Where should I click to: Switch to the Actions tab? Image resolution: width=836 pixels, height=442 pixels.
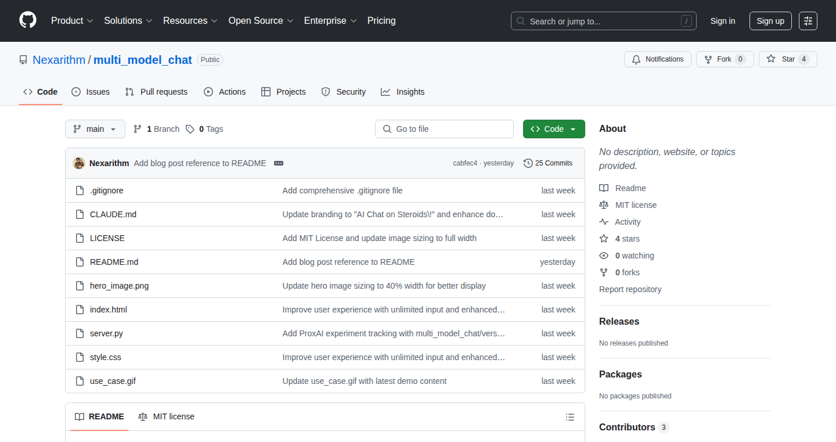(225, 92)
